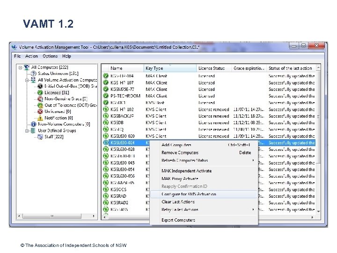Select the Initial Out-of-Box grace icon
The width and height of the screenshot is (337, 253).
[40, 86]
